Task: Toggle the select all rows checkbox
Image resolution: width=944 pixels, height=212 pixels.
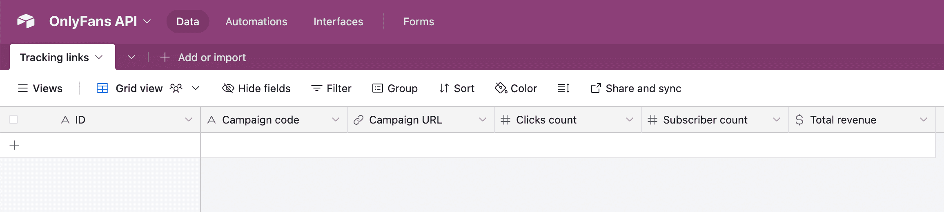Action: click(13, 119)
